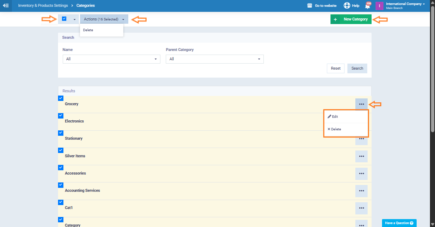Screen dimensions: 435x227
Task: Uncheck the Grocery category checkbox
Action: coord(61,98)
